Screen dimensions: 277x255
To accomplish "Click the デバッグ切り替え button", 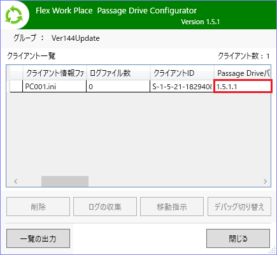I will (239, 207).
